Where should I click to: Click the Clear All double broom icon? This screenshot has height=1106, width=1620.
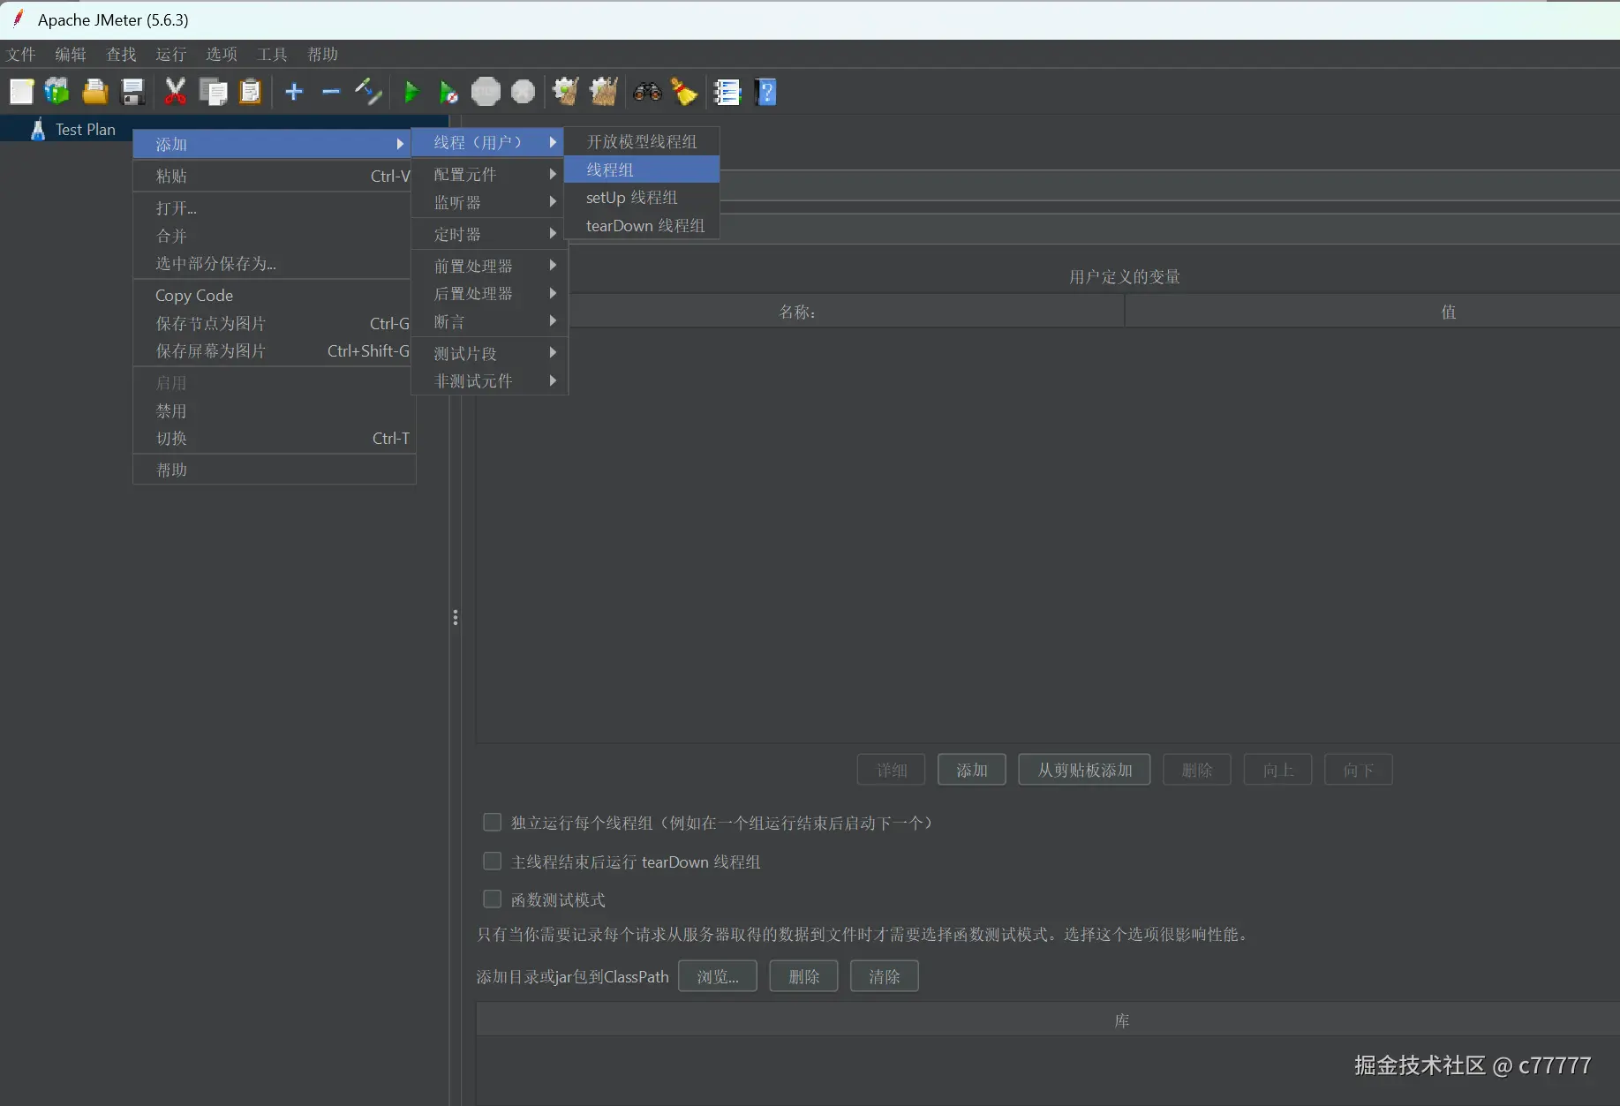pyautogui.click(x=603, y=92)
